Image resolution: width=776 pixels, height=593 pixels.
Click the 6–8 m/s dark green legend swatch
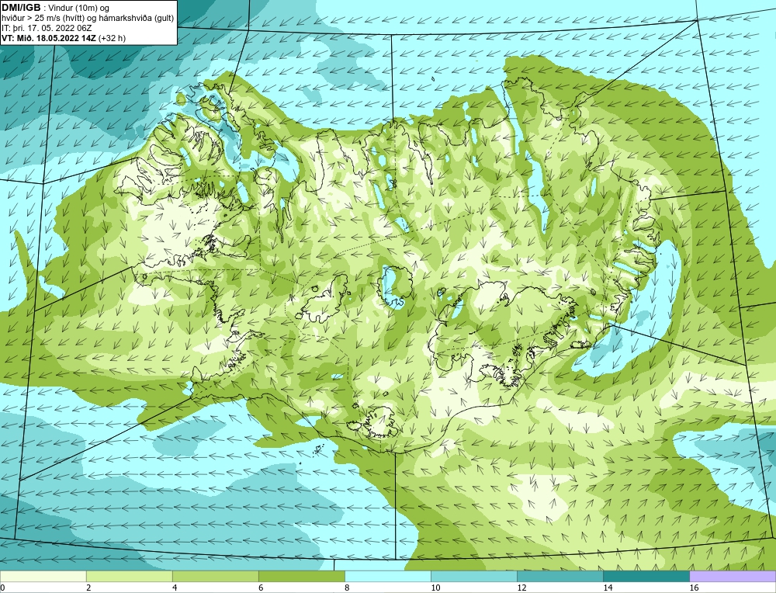point(301,576)
